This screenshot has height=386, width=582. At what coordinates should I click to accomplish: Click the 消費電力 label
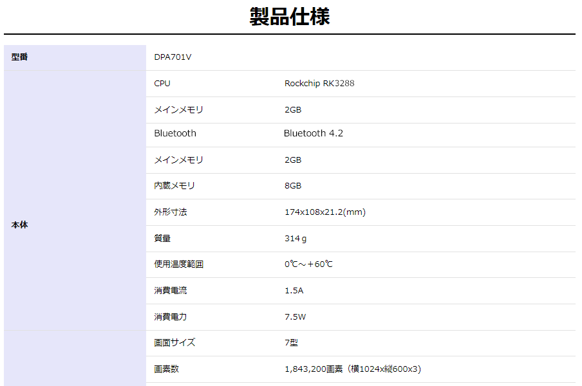pyautogui.click(x=171, y=317)
